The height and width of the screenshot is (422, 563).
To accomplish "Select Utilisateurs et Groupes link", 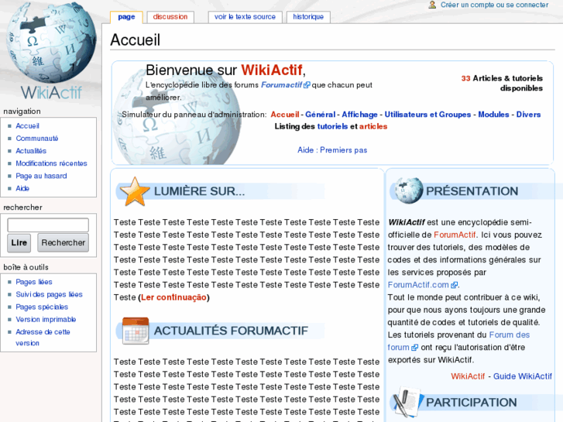I will pyautogui.click(x=427, y=115).
